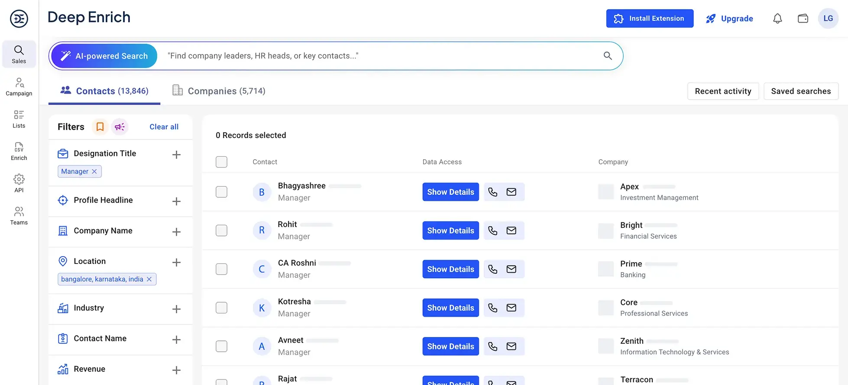Show Details for Rohit
This screenshot has width=848, height=385.
click(450, 231)
